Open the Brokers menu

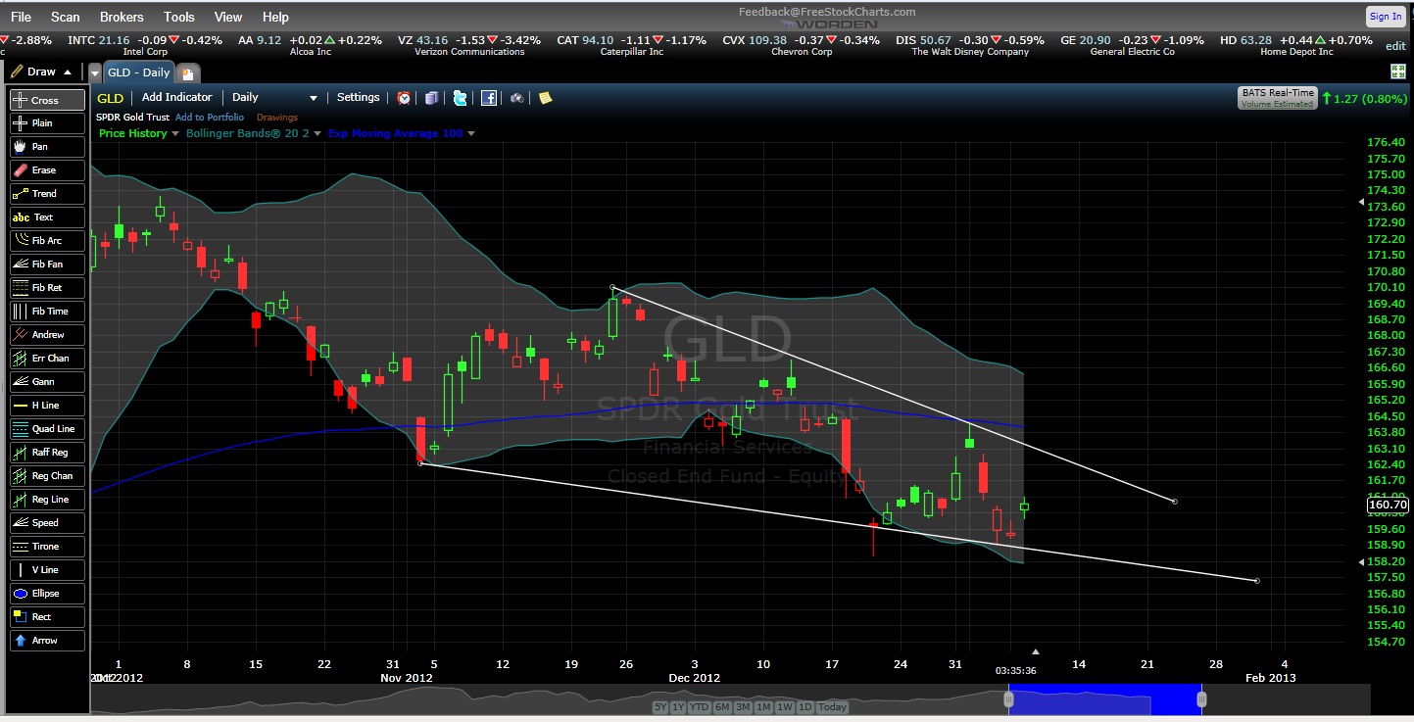click(x=122, y=17)
